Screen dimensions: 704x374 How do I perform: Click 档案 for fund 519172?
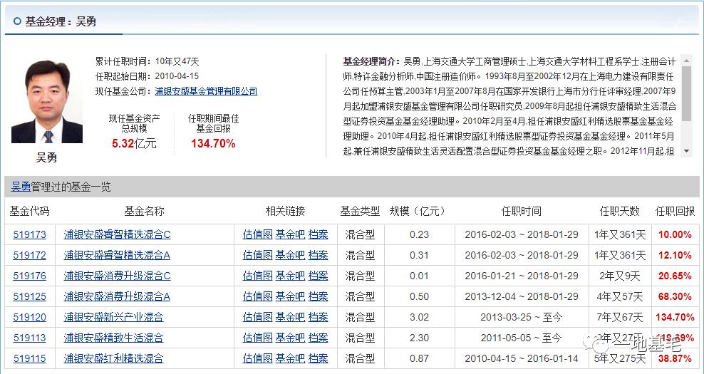click(x=319, y=255)
